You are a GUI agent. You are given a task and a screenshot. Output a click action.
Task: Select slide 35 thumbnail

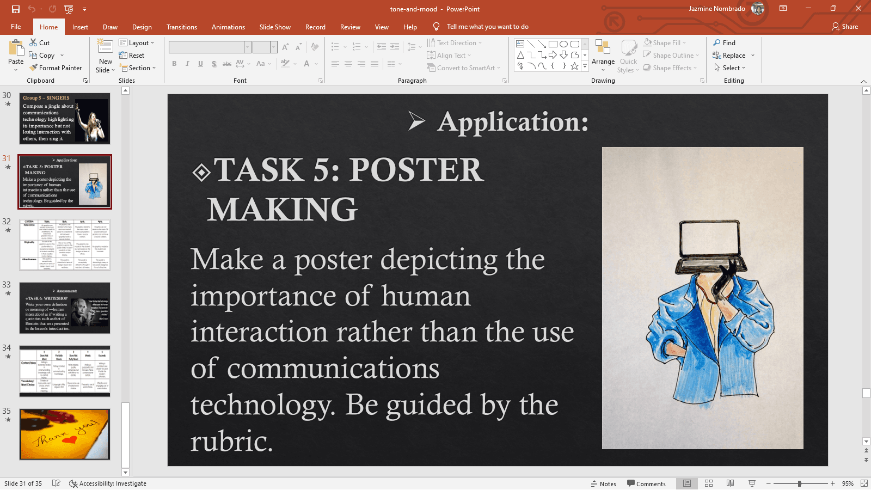[x=64, y=434]
